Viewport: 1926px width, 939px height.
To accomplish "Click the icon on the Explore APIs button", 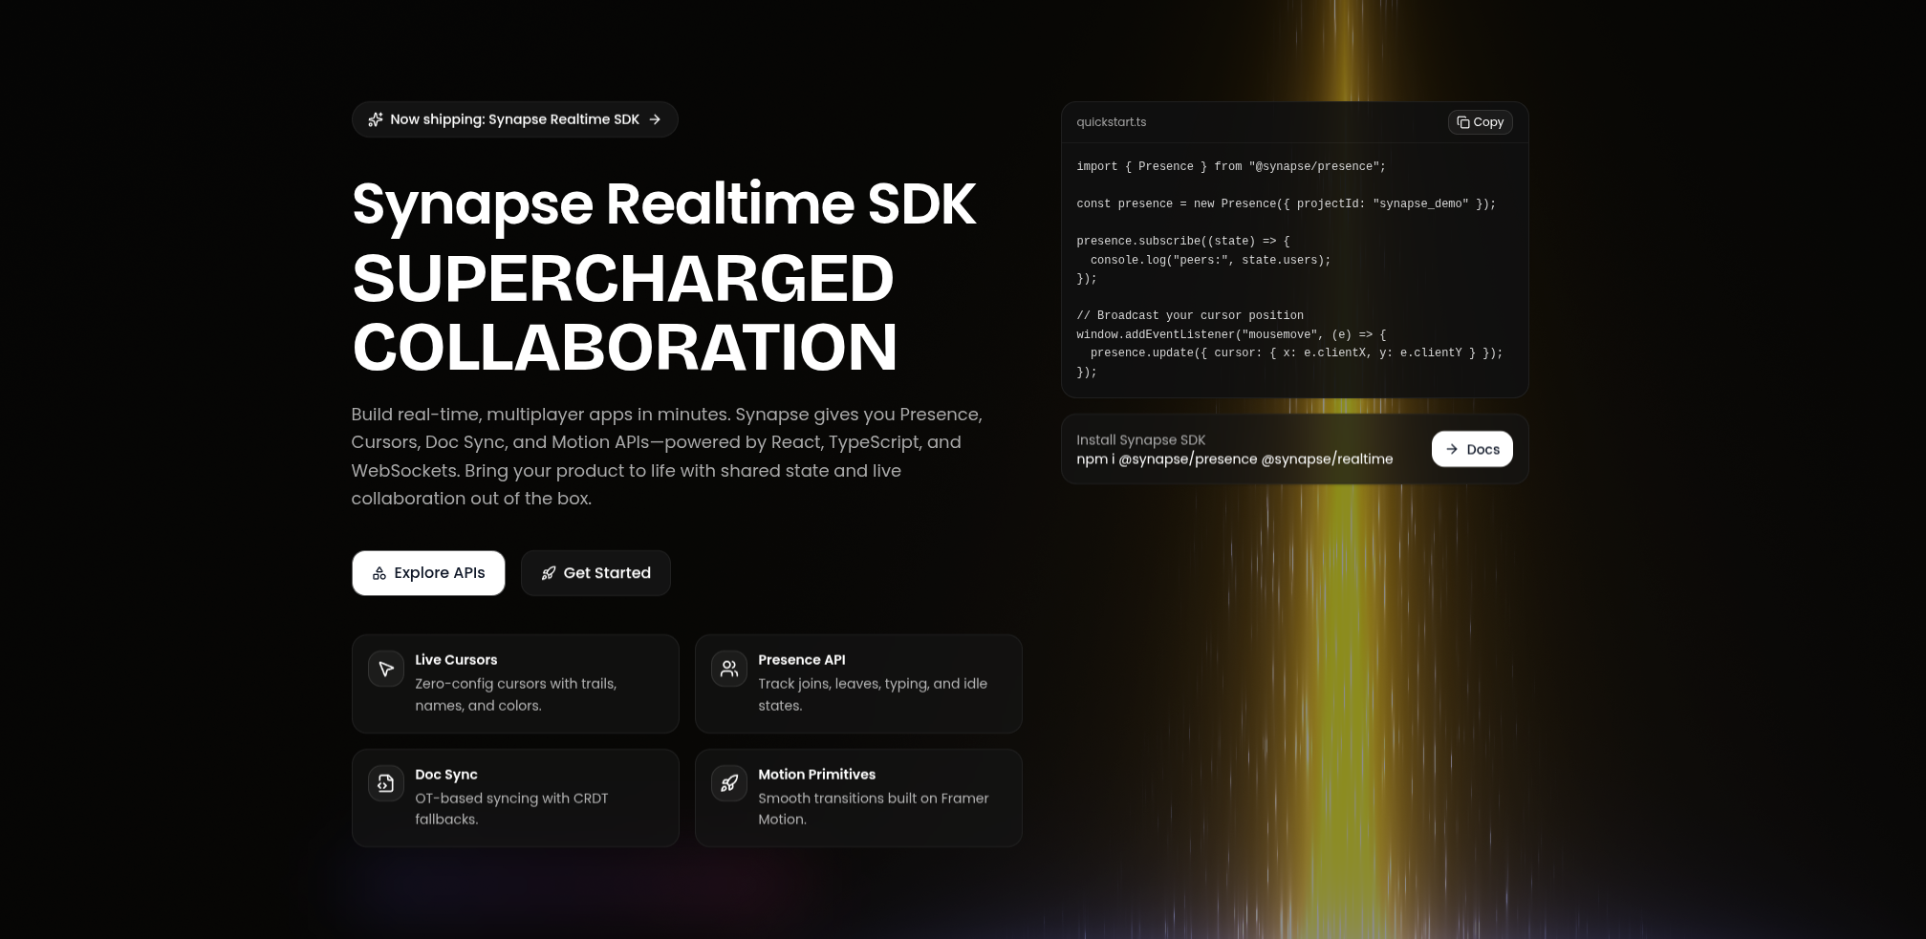I will click(x=379, y=573).
